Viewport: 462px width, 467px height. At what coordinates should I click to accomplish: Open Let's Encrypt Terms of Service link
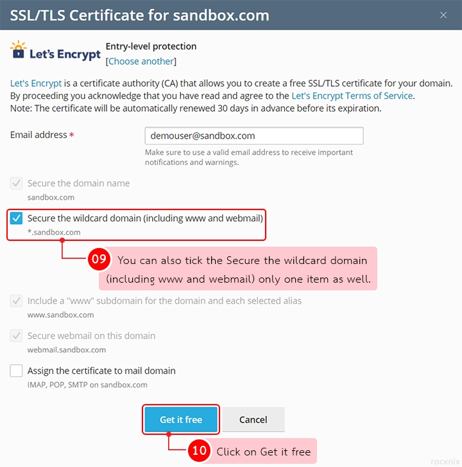pyautogui.click(x=352, y=96)
